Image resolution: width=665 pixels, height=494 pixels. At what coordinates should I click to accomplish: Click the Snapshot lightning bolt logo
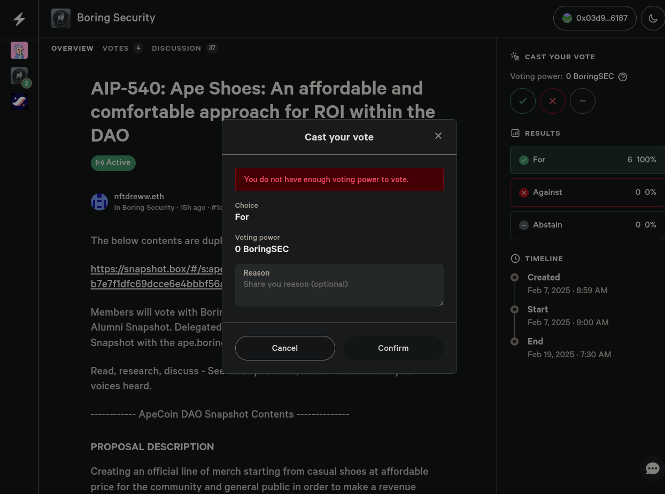(x=19, y=19)
